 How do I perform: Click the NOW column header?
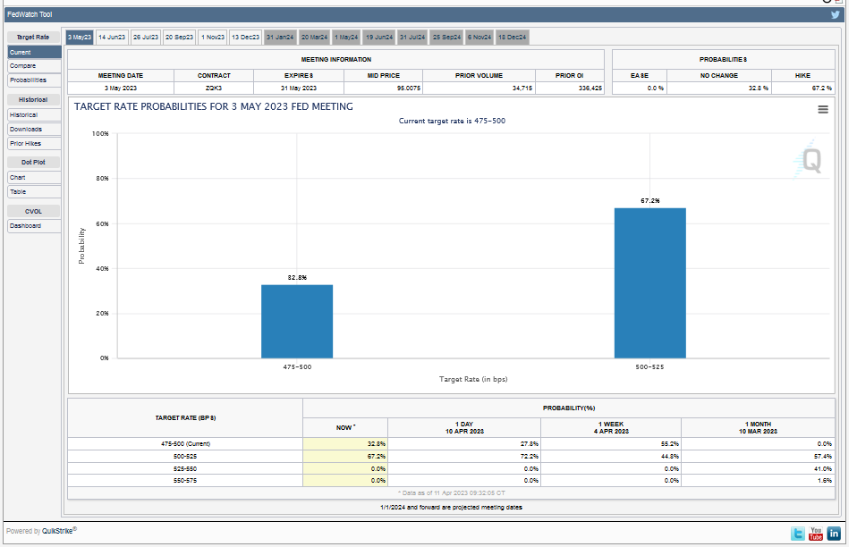[x=345, y=427]
